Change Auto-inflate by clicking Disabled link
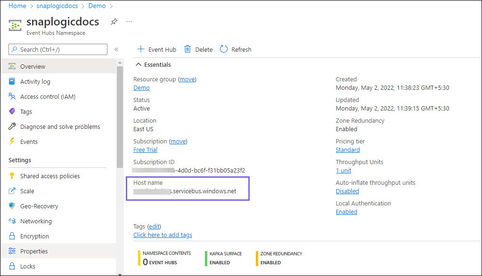482x276 pixels. (x=347, y=191)
